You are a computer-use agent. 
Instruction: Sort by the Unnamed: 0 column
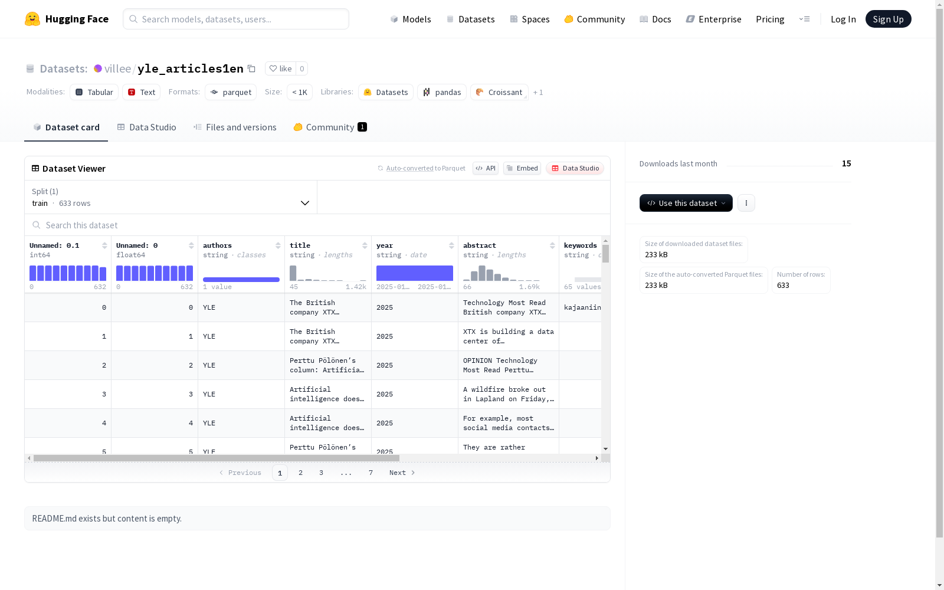(191, 245)
